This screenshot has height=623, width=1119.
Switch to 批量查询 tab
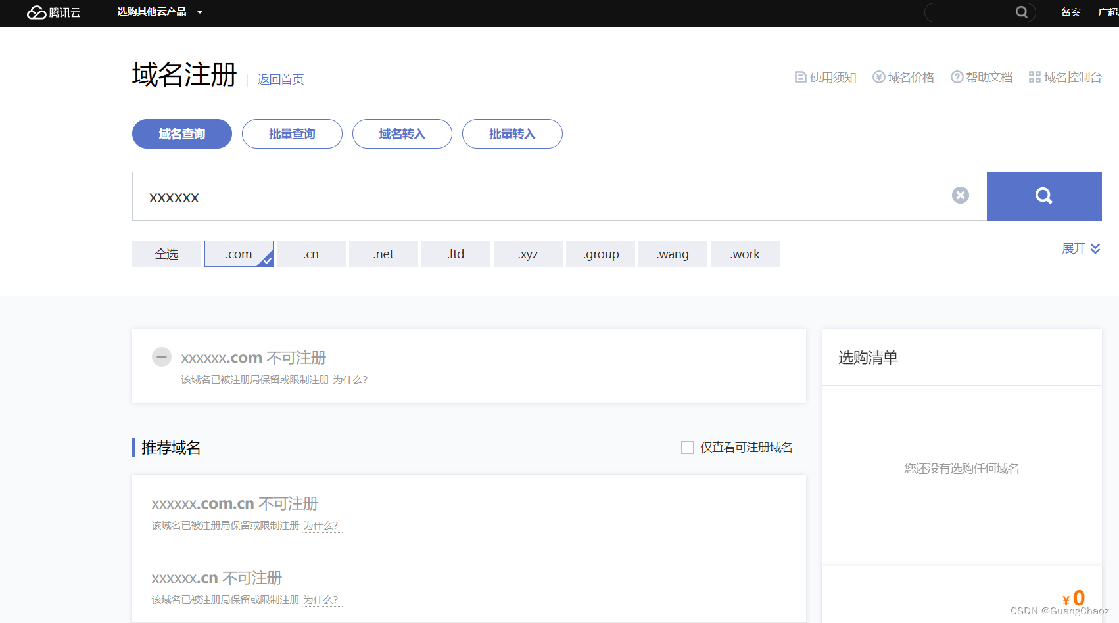[x=292, y=134]
